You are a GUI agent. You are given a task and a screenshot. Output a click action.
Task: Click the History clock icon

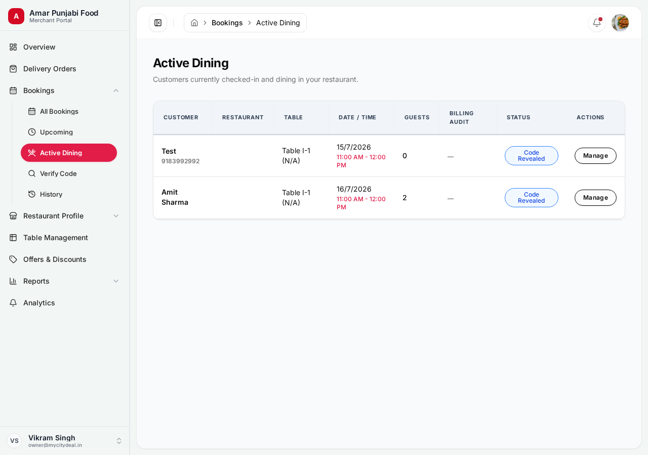(x=32, y=194)
